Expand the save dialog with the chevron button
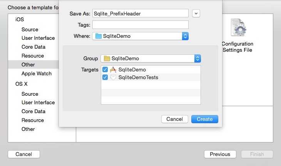Image resolution: width=281 pixels, height=166 pixels. [x=196, y=14]
